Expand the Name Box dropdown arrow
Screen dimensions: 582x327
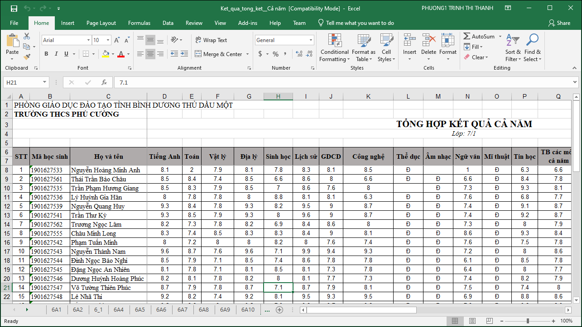tap(45, 82)
